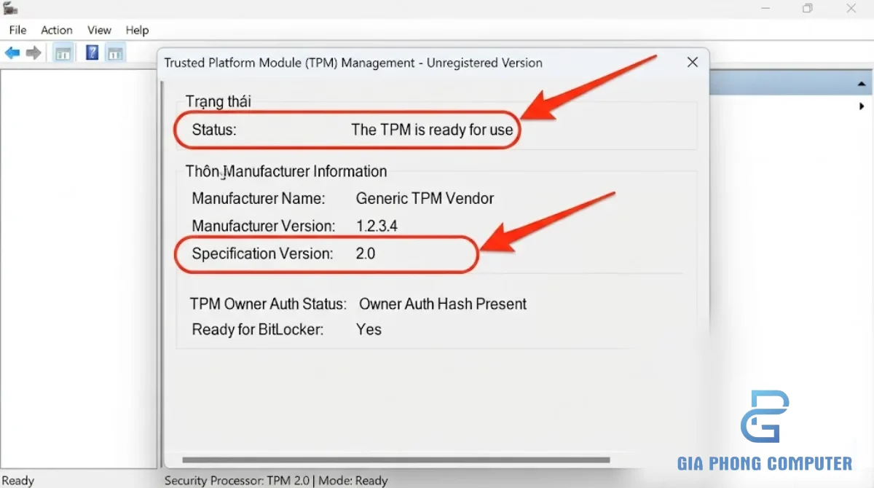Click the grey Forward arrow toolbar icon
874x488 pixels.
[34, 53]
